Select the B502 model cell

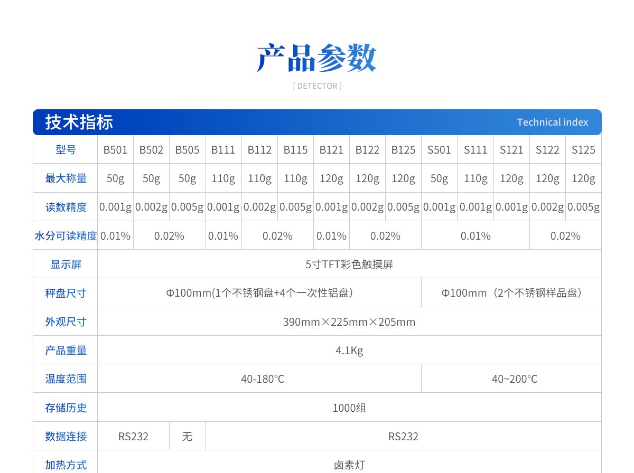tap(151, 150)
